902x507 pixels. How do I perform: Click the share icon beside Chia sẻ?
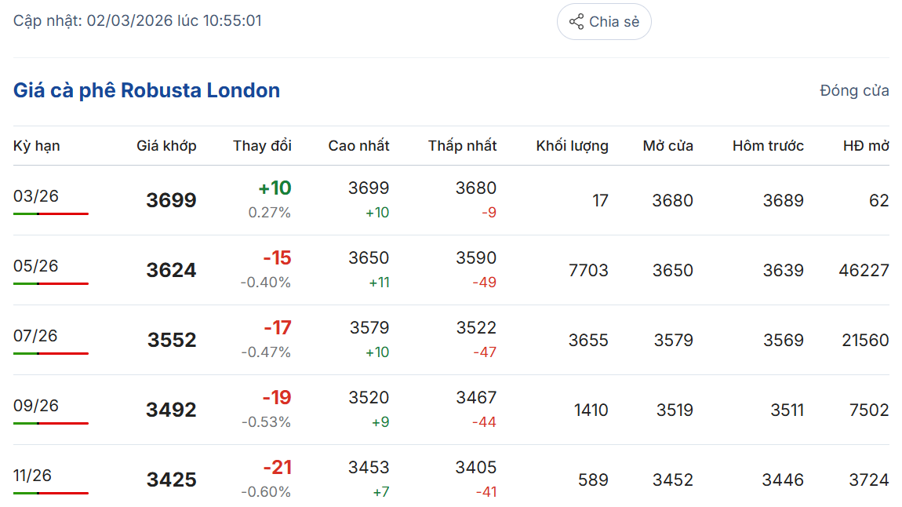(x=576, y=22)
